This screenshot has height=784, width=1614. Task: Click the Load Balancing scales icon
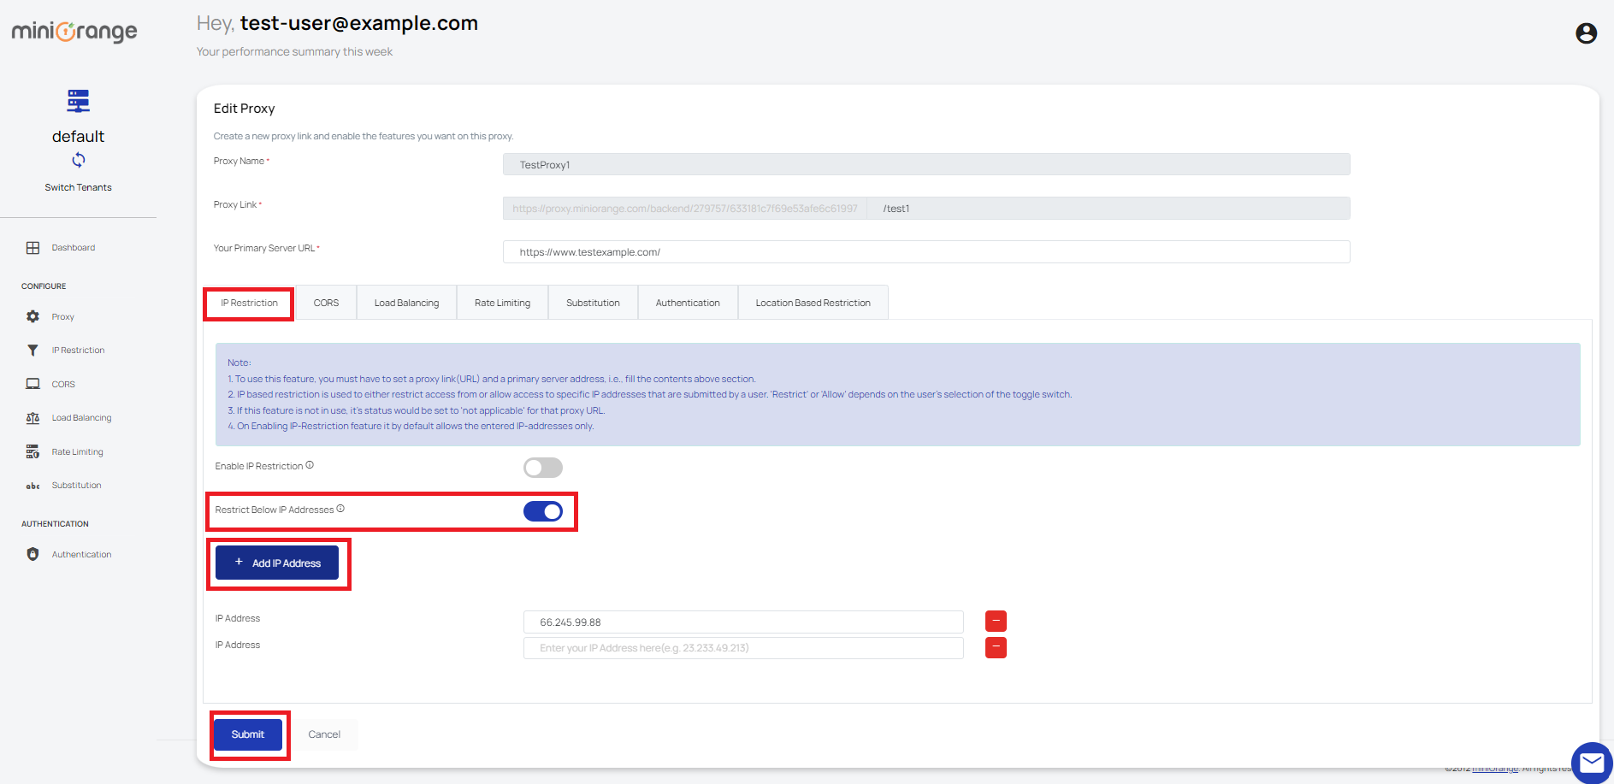tap(33, 418)
